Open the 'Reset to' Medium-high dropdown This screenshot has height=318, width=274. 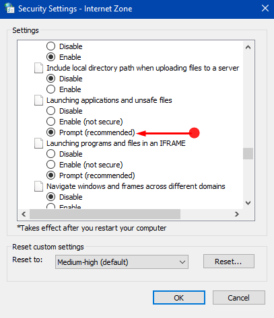pyautogui.click(x=122, y=262)
